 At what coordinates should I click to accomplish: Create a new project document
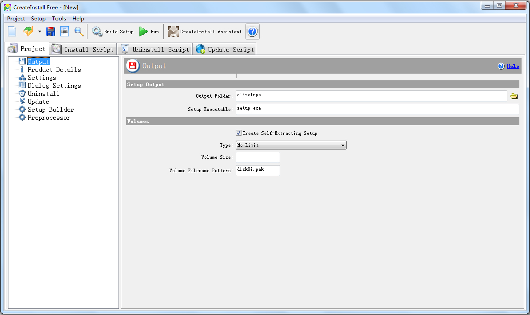(12, 31)
